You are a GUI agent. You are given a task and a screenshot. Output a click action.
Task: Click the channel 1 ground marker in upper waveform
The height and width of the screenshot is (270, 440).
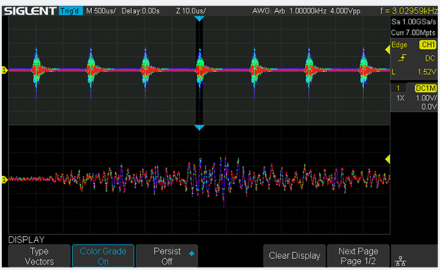[4, 70]
